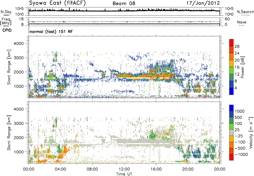Click the '-500' label on the velocity color bar
The width and height of the screenshot is (254, 176).
(x=240, y=148)
